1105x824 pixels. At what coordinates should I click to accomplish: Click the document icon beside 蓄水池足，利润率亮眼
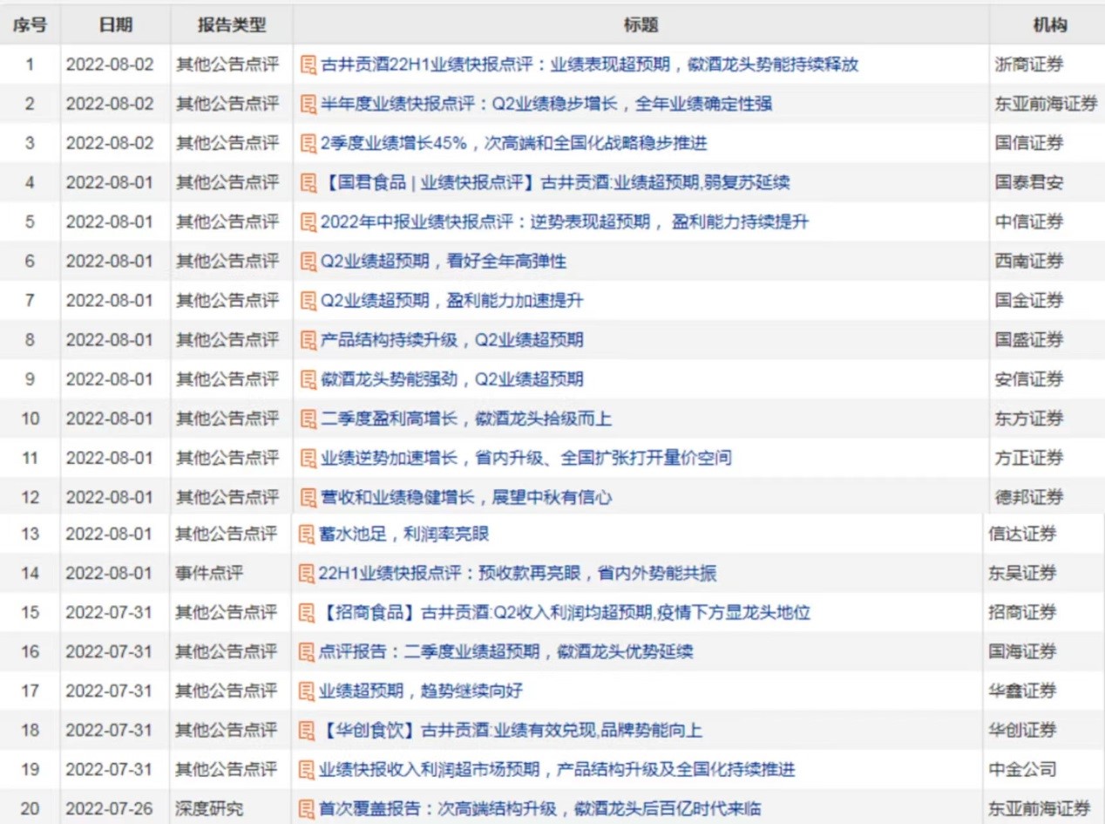(307, 534)
